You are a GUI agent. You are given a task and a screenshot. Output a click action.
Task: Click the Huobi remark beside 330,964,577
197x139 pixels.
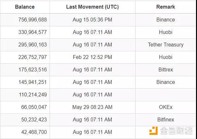pos(165,32)
